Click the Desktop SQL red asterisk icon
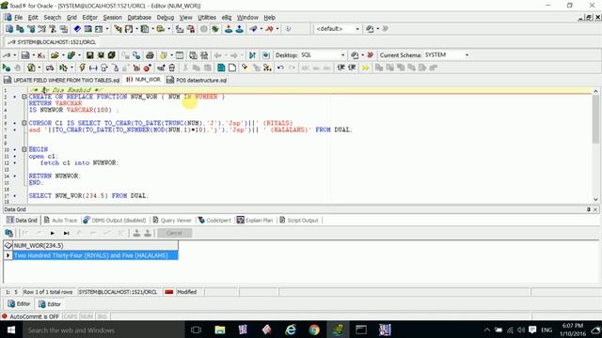This screenshot has height=338, width=602. pyautogui.click(x=370, y=55)
